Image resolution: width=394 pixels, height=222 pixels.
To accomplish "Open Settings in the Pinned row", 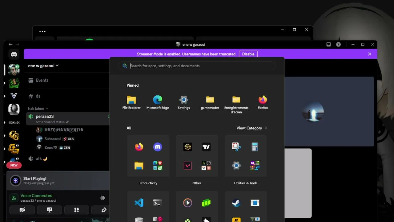I will 184,103.
